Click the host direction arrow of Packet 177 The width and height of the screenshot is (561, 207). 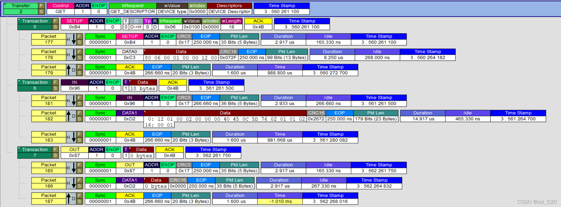(x=73, y=39)
